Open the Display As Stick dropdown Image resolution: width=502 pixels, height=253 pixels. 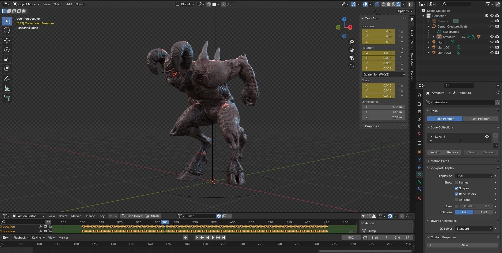(x=474, y=176)
